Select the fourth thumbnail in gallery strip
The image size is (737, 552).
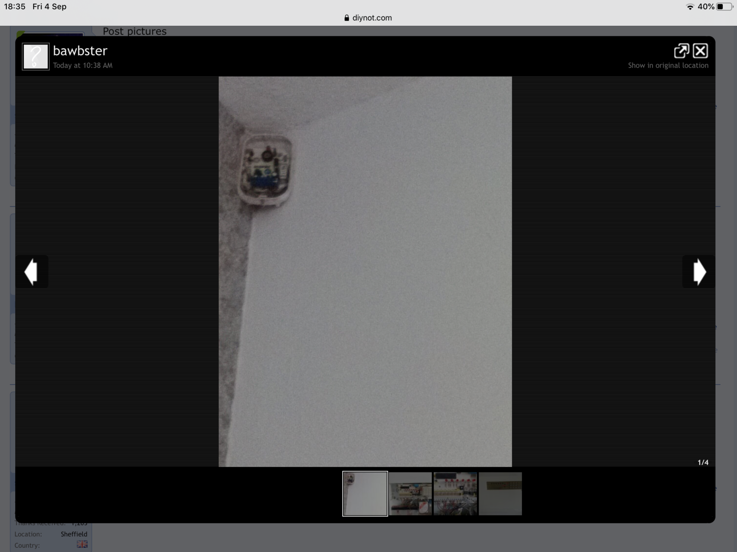point(500,494)
